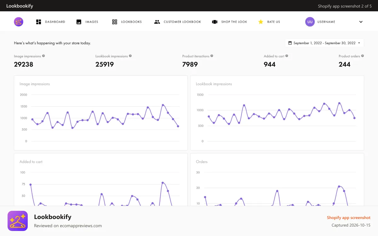Click help icon beside Lookbook impressions
The width and height of the screenshot is (378, 236).
point(130,56)
